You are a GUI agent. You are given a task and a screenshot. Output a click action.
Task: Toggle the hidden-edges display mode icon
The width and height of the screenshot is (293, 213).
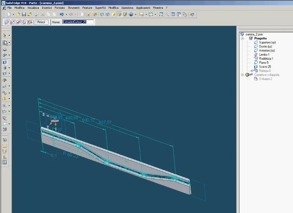108,14
